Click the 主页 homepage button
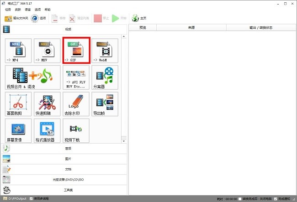 [139, 19]
